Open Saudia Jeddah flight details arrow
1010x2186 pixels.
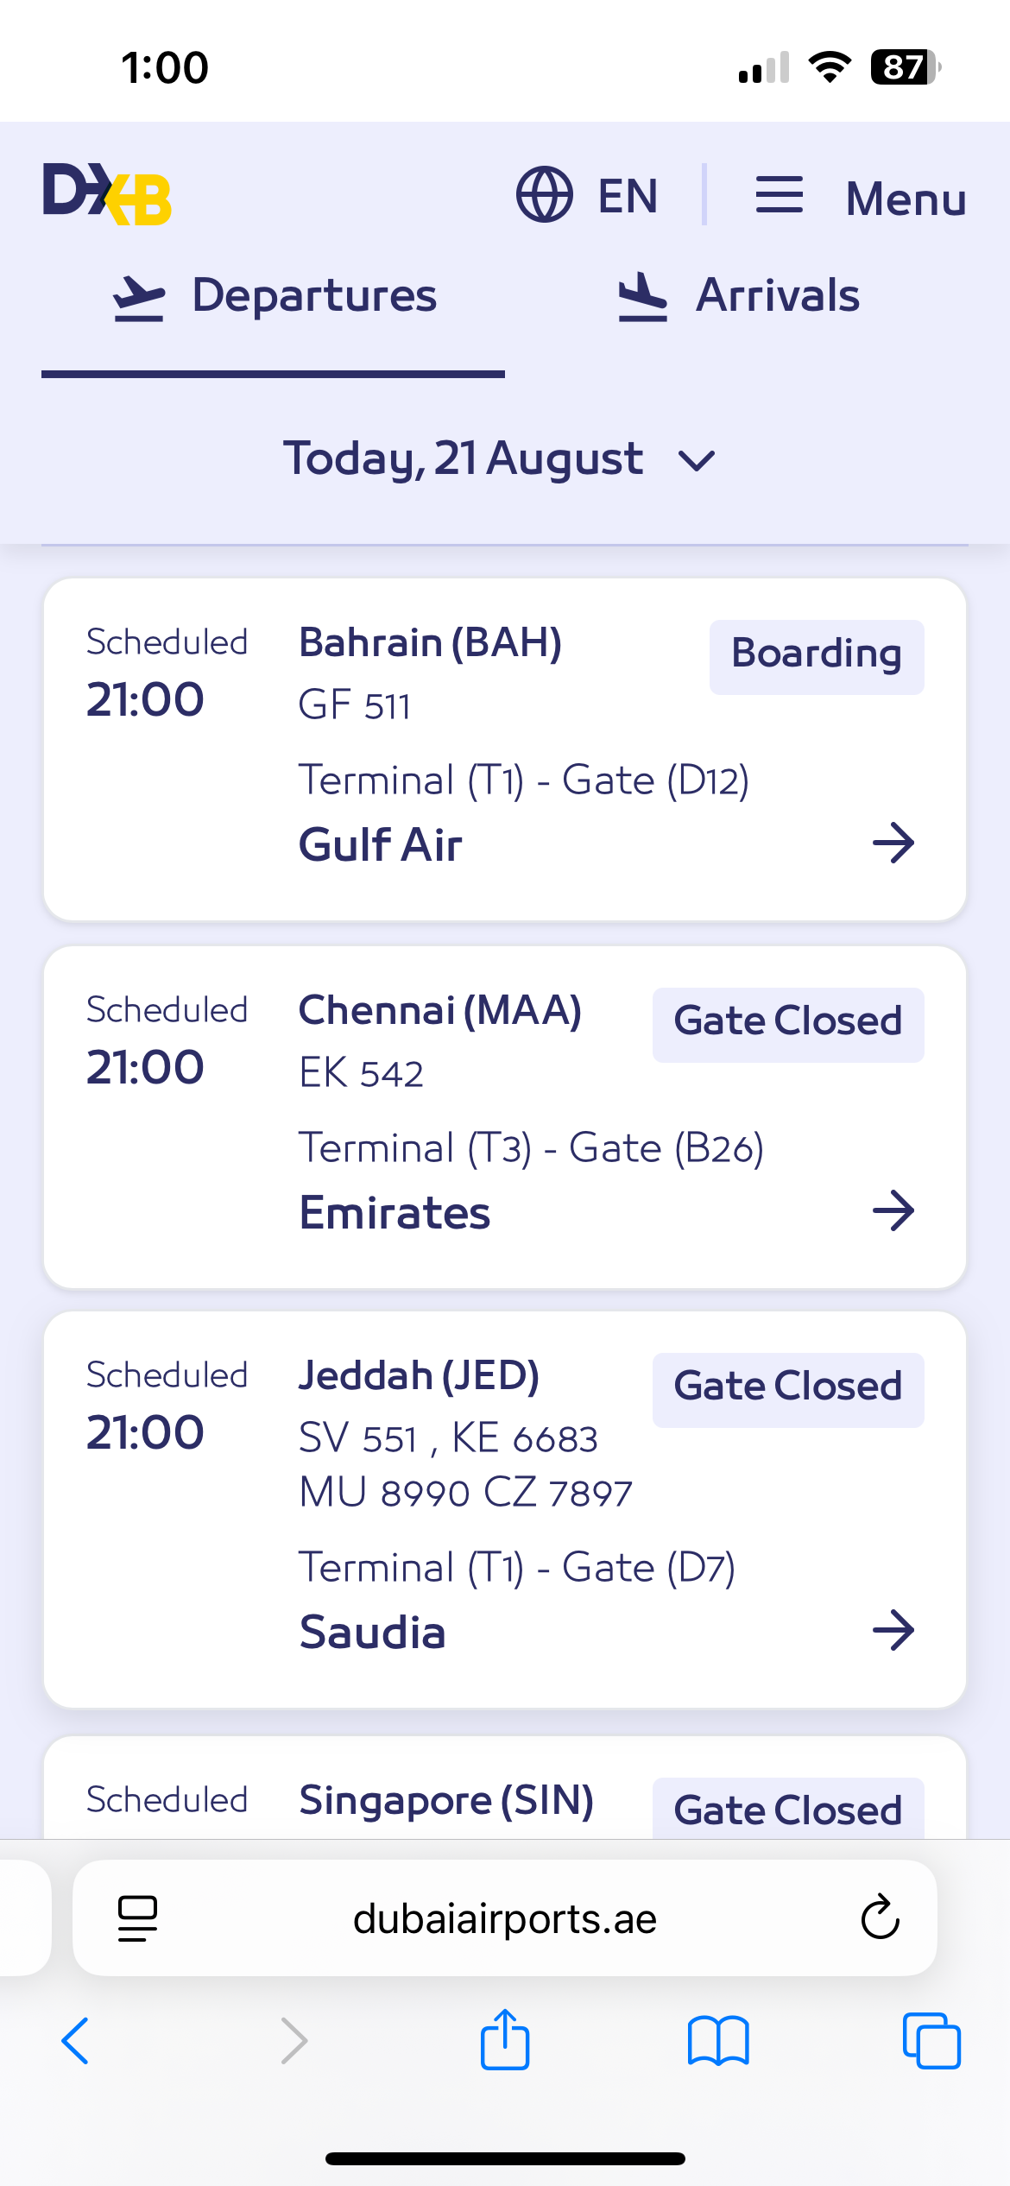[x=893, y=1631]
